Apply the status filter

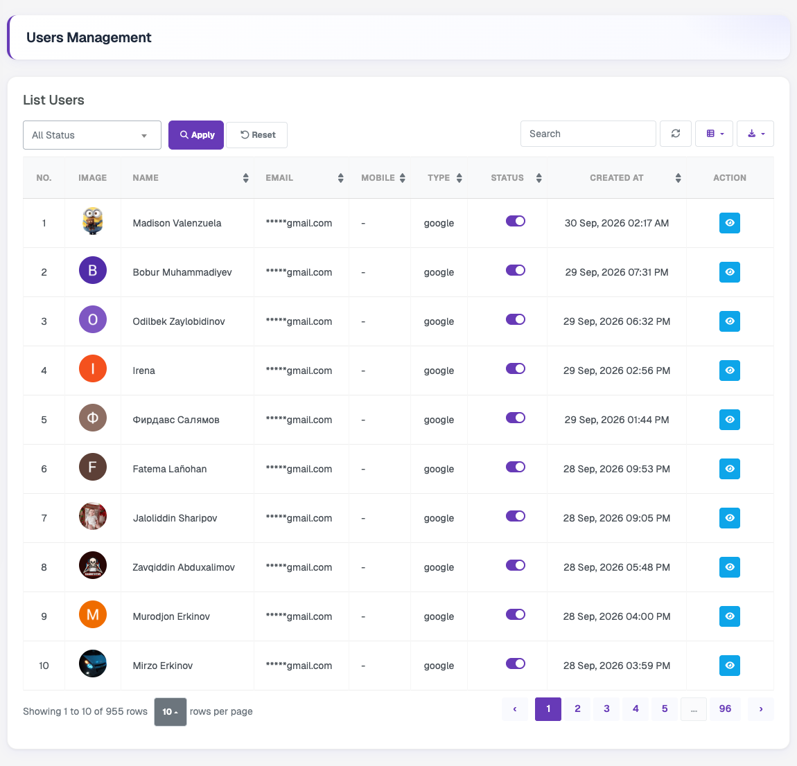coord(196,135)
